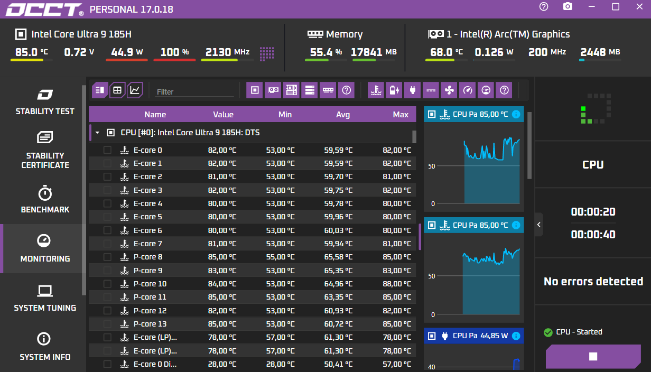
Task: Click the Filter text field
Action: [x=195, y=91]
